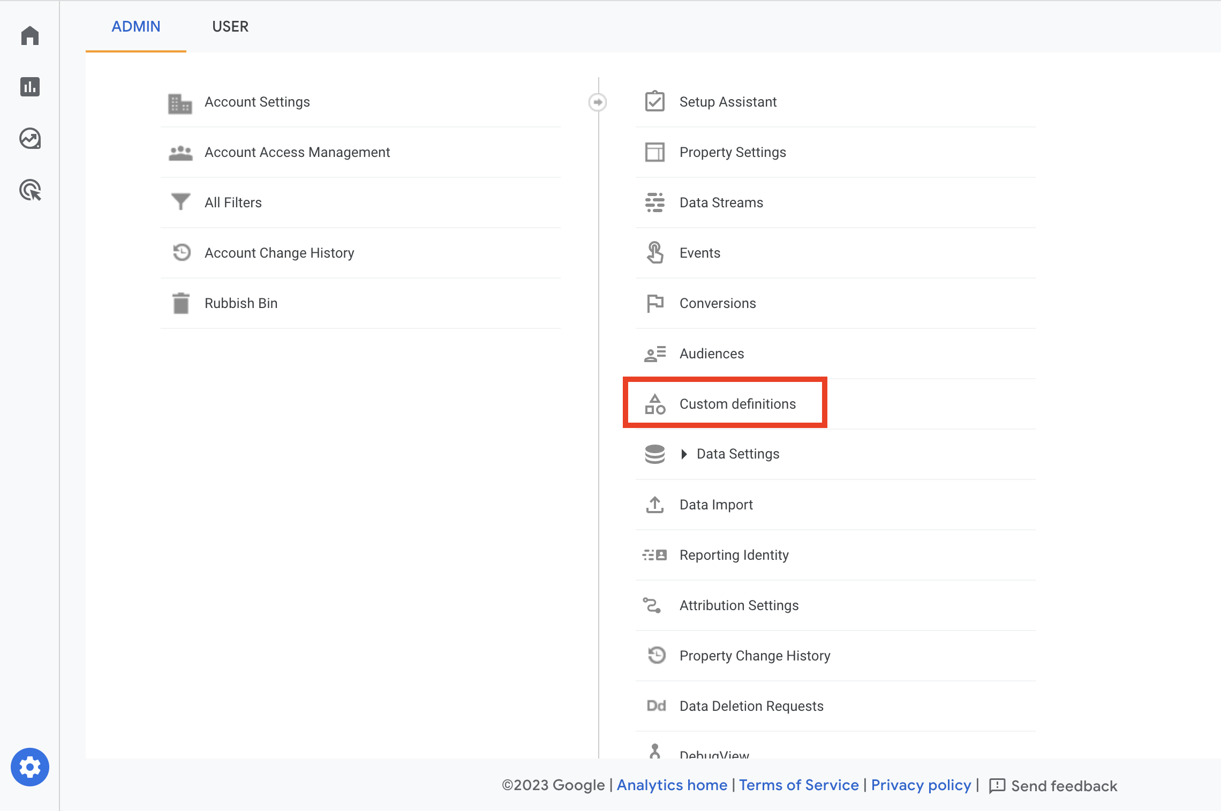Click the Rubbish Bin trash icon
This screenshot has width=1221, height=811.
click(x=181, y=303)
